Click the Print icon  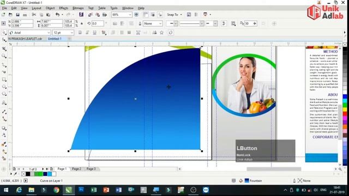point(25,15)
